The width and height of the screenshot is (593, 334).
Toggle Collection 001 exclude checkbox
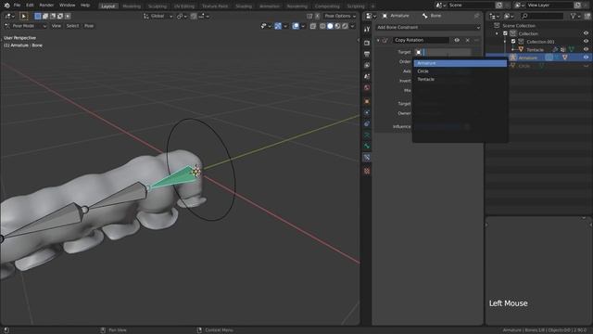coord(513,41)
